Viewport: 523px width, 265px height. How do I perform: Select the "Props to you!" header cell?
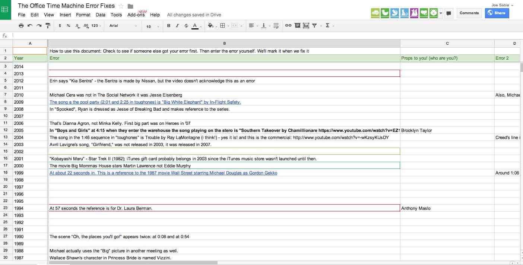tap(447, 58)
